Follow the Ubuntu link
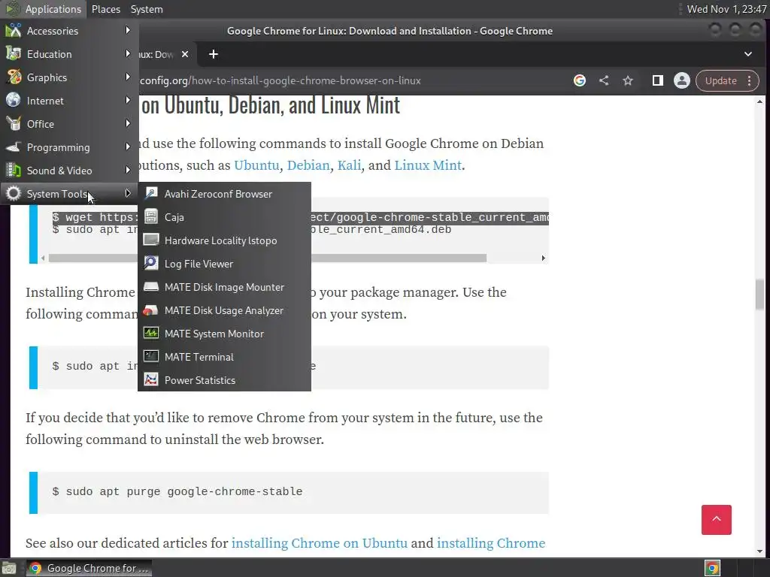This screenshot has height=577, width=770. [x=256, y=165]
